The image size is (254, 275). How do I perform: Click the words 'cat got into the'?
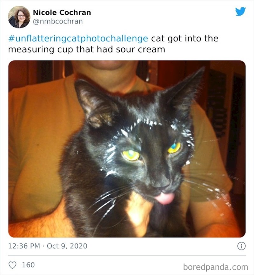tap(185, 39)
